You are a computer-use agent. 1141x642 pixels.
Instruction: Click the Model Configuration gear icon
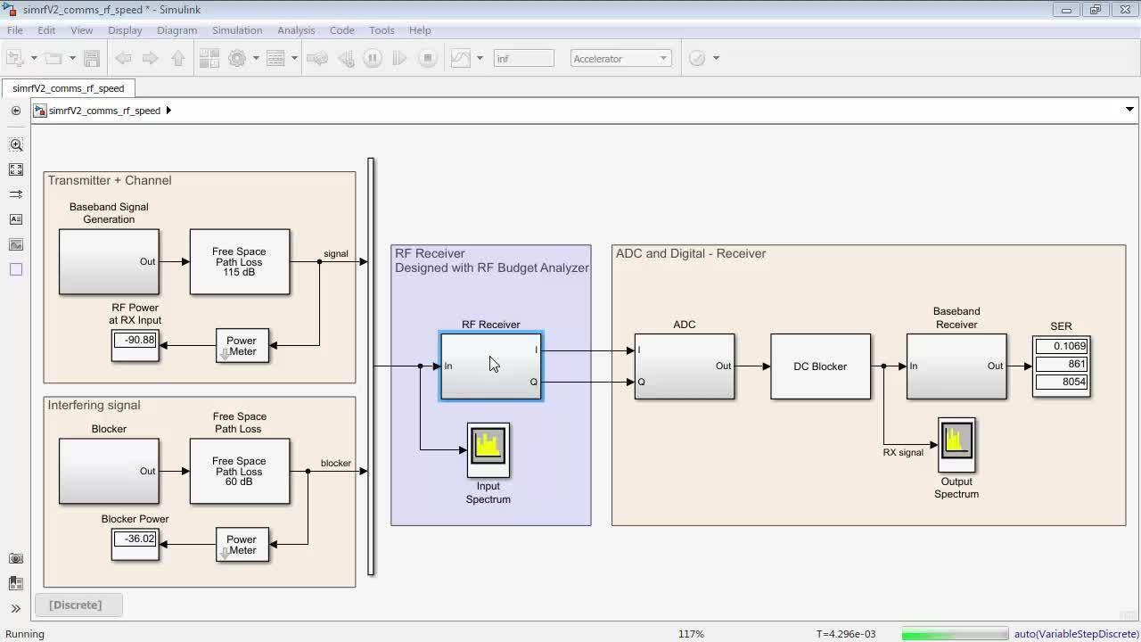[x=237, y=59]
